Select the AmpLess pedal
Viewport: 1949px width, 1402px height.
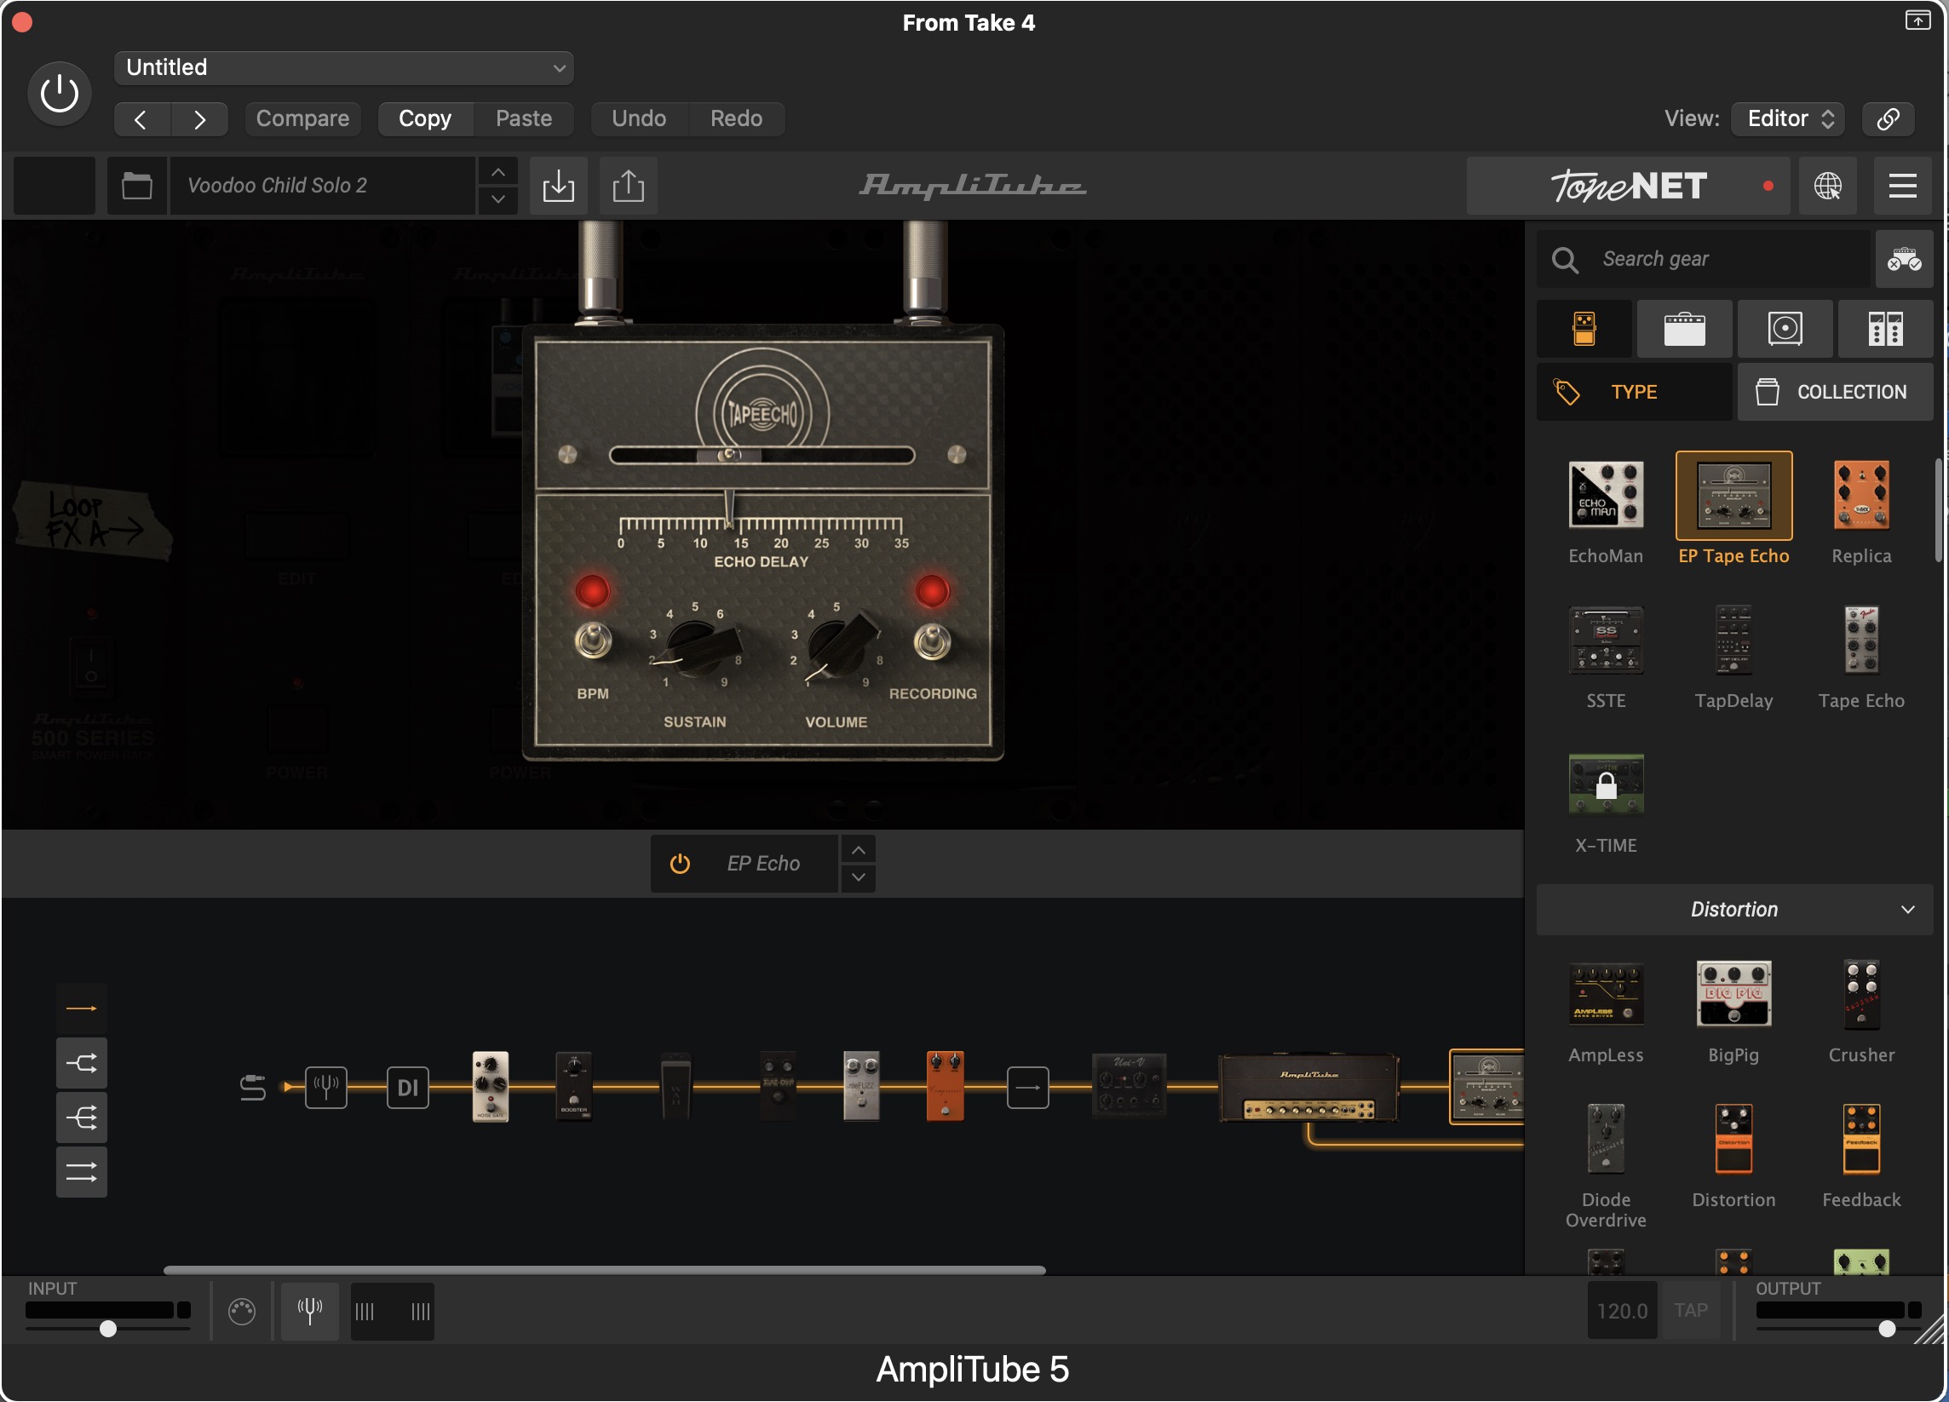(1606, 994)
